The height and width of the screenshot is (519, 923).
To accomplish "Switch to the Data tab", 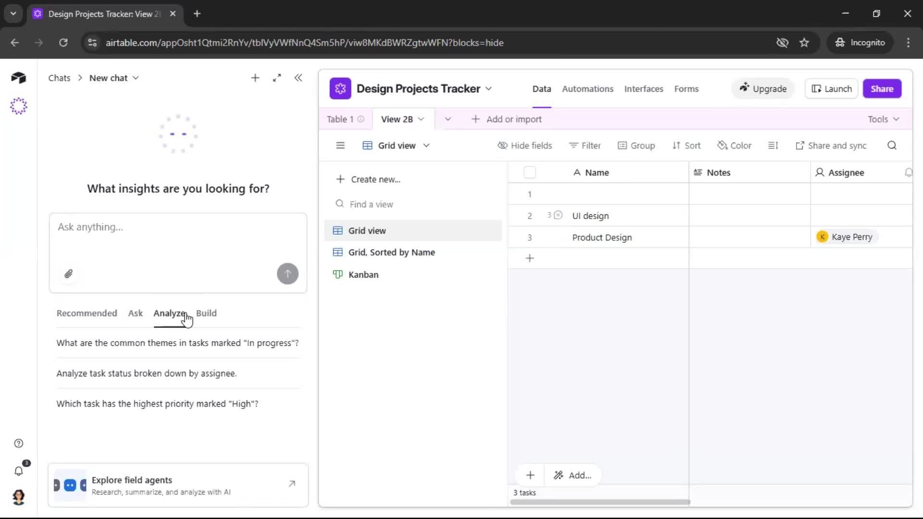I will (541, 89).
